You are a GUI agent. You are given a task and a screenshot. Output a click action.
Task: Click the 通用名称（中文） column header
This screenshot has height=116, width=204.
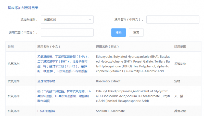point(49,47)
